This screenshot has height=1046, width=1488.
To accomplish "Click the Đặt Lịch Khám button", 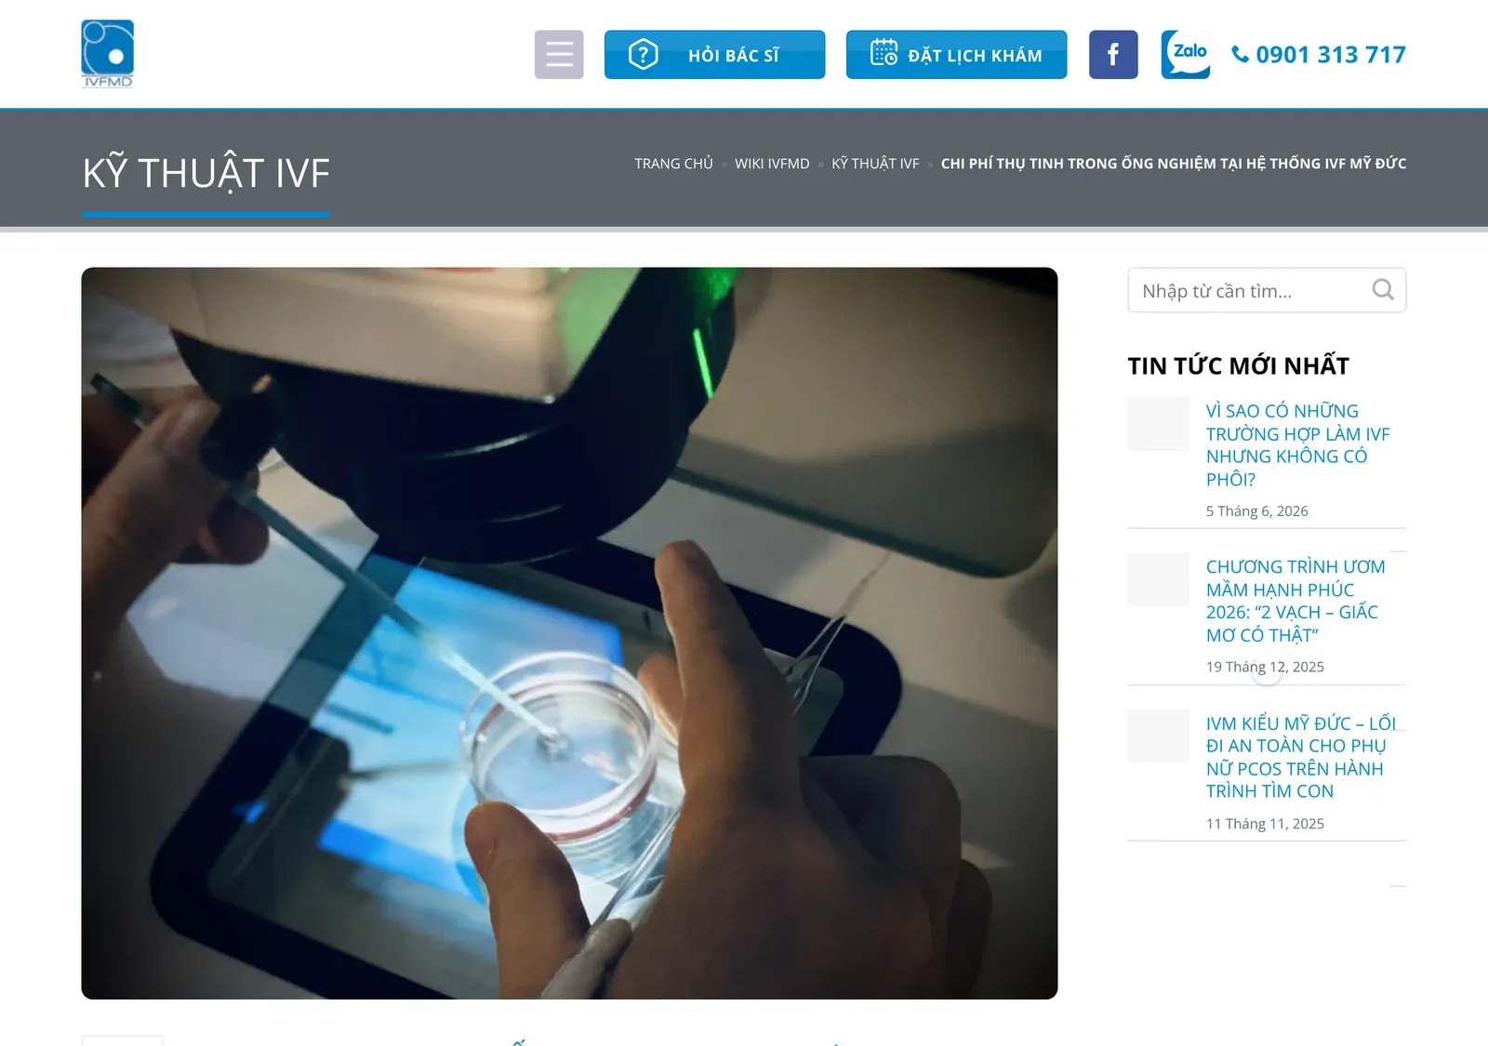I will coord(956,55).
